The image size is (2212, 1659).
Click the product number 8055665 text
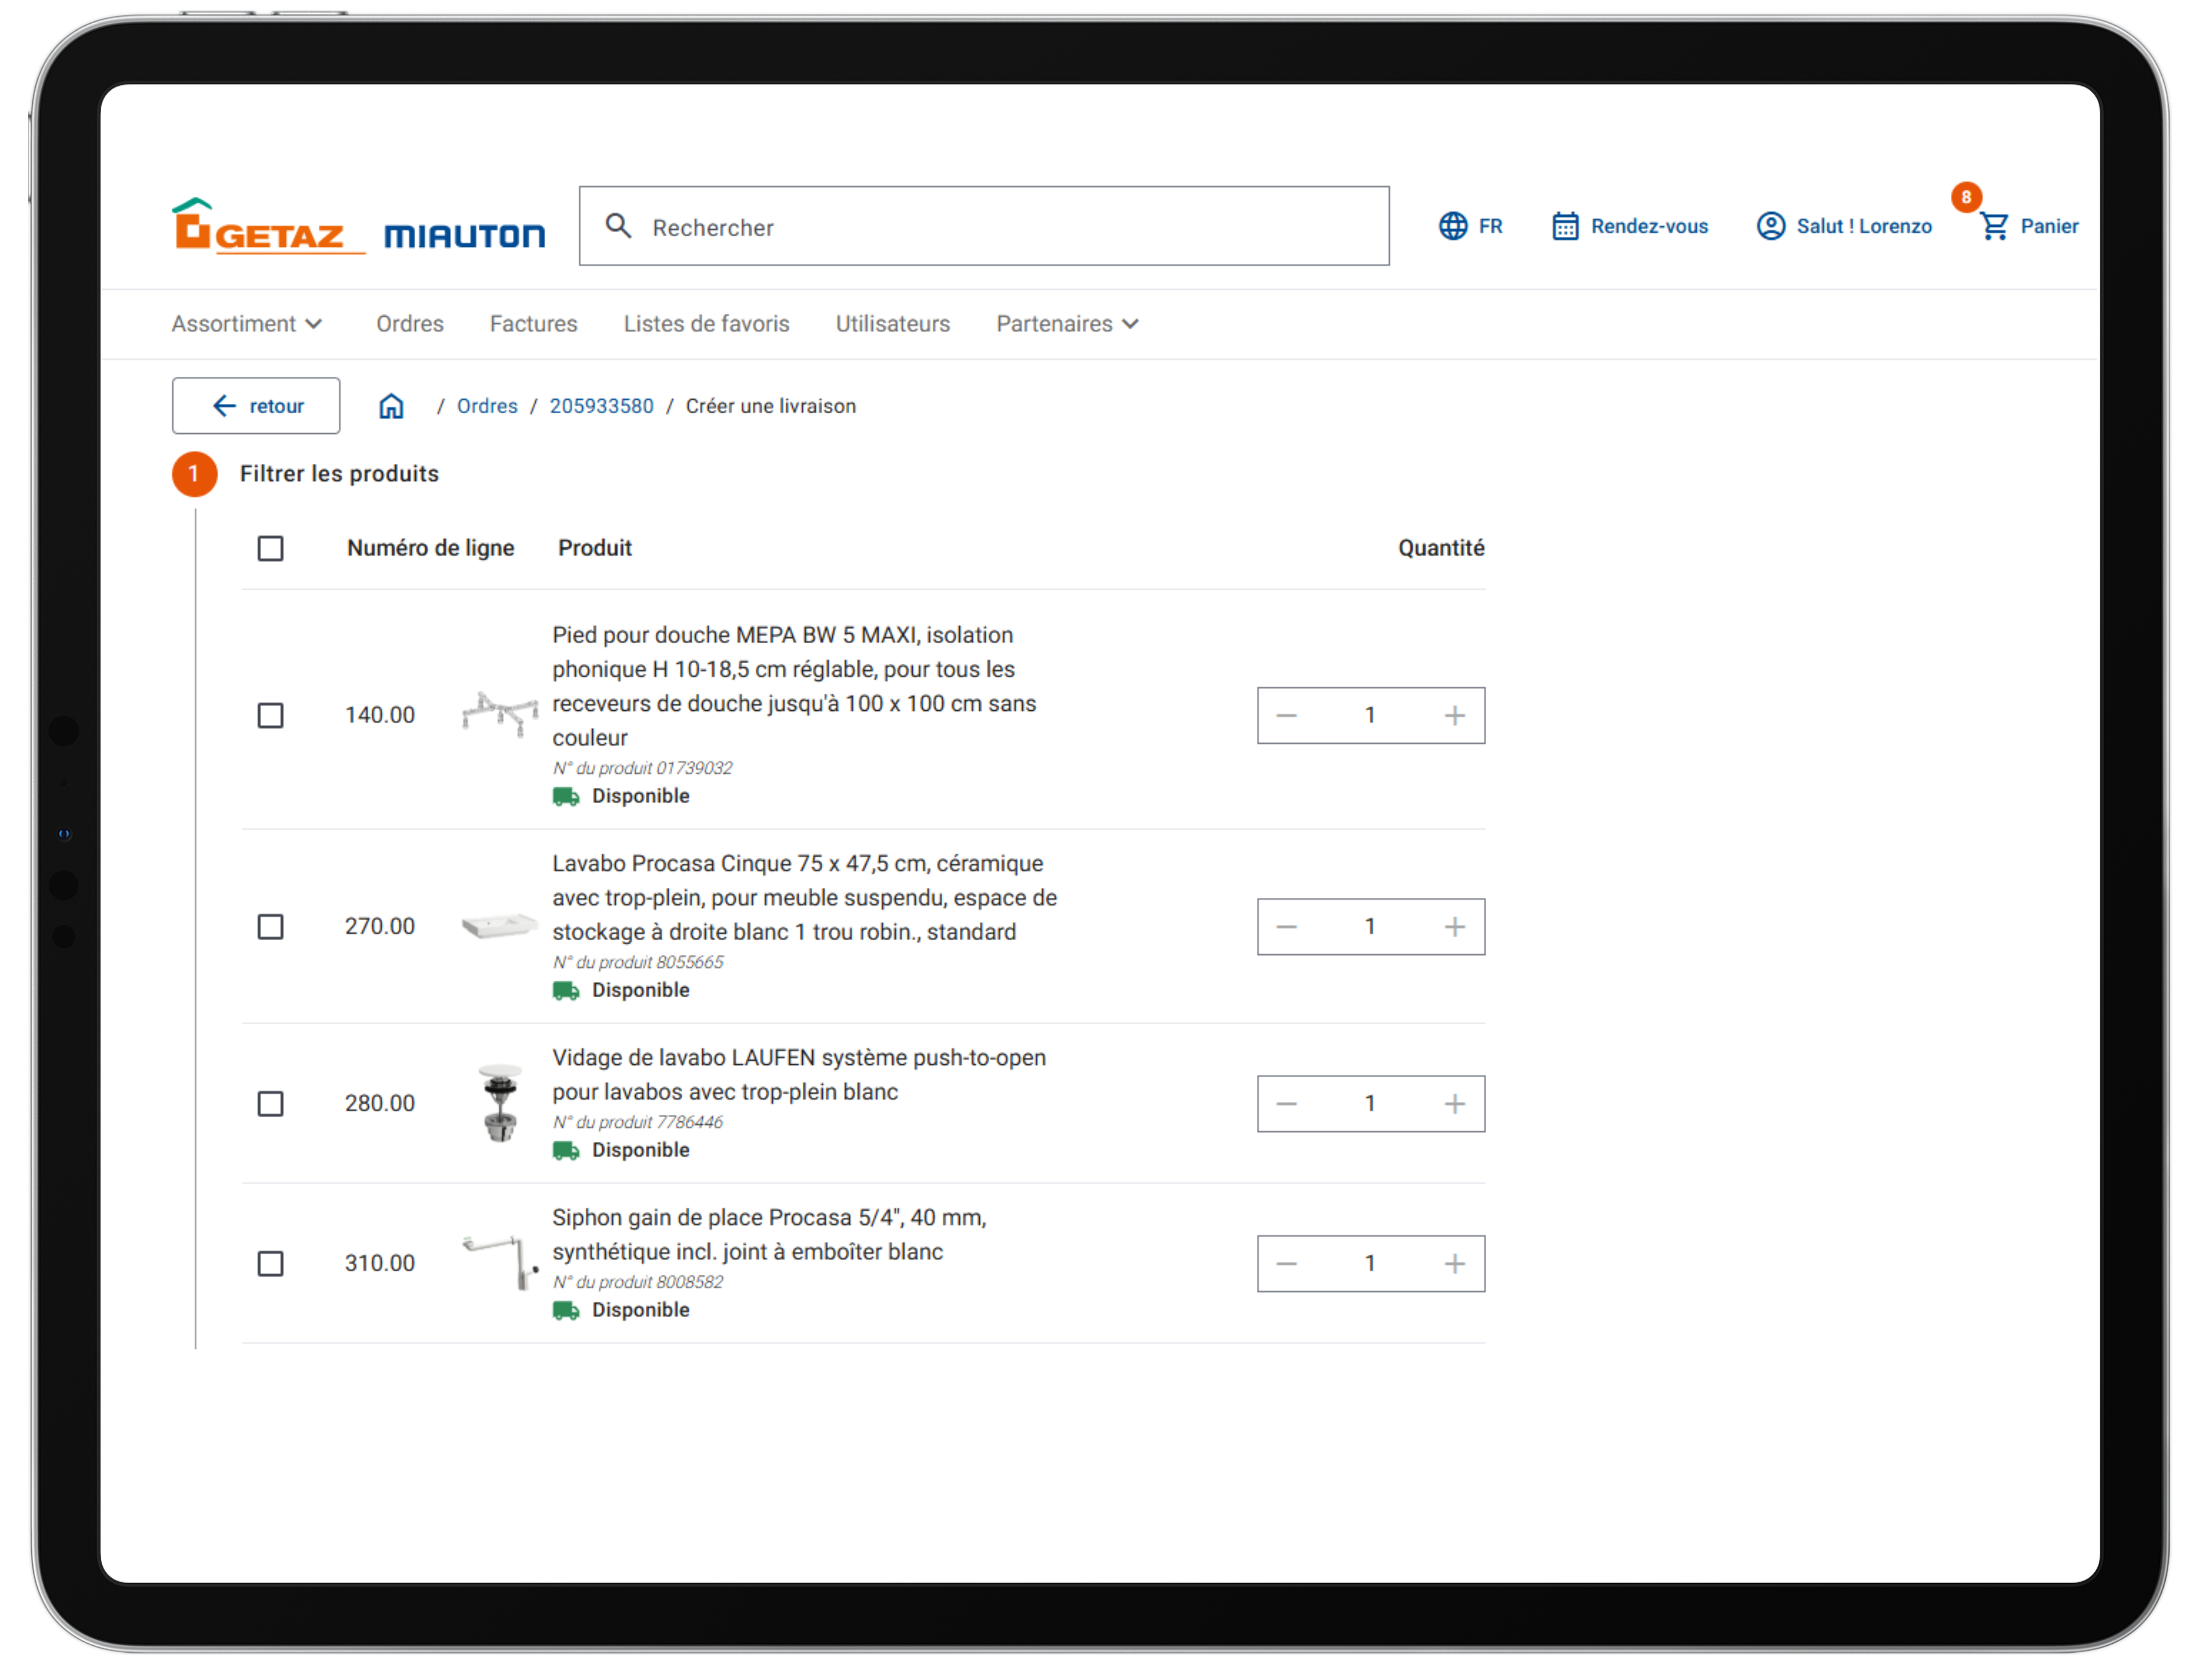coord(638,963)
